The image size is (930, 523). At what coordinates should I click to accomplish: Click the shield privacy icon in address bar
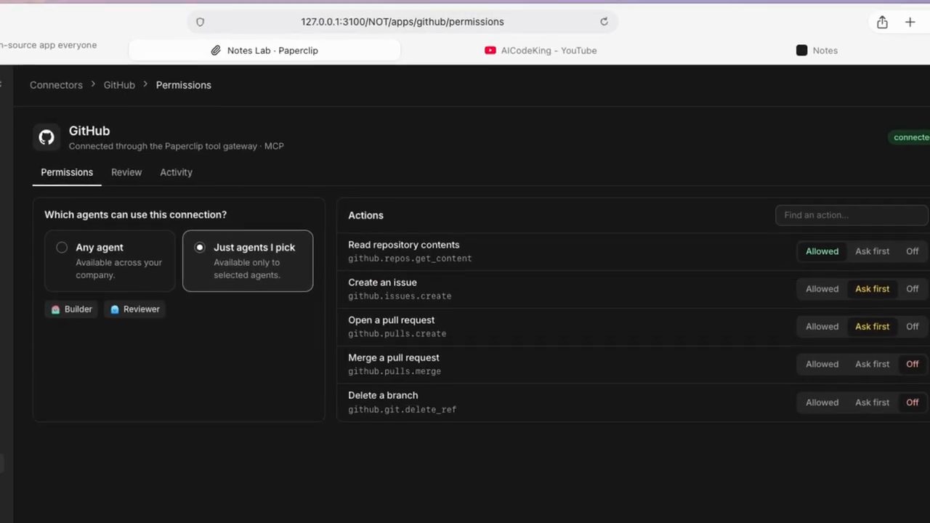pyautogui.click(x=200, y=22)
